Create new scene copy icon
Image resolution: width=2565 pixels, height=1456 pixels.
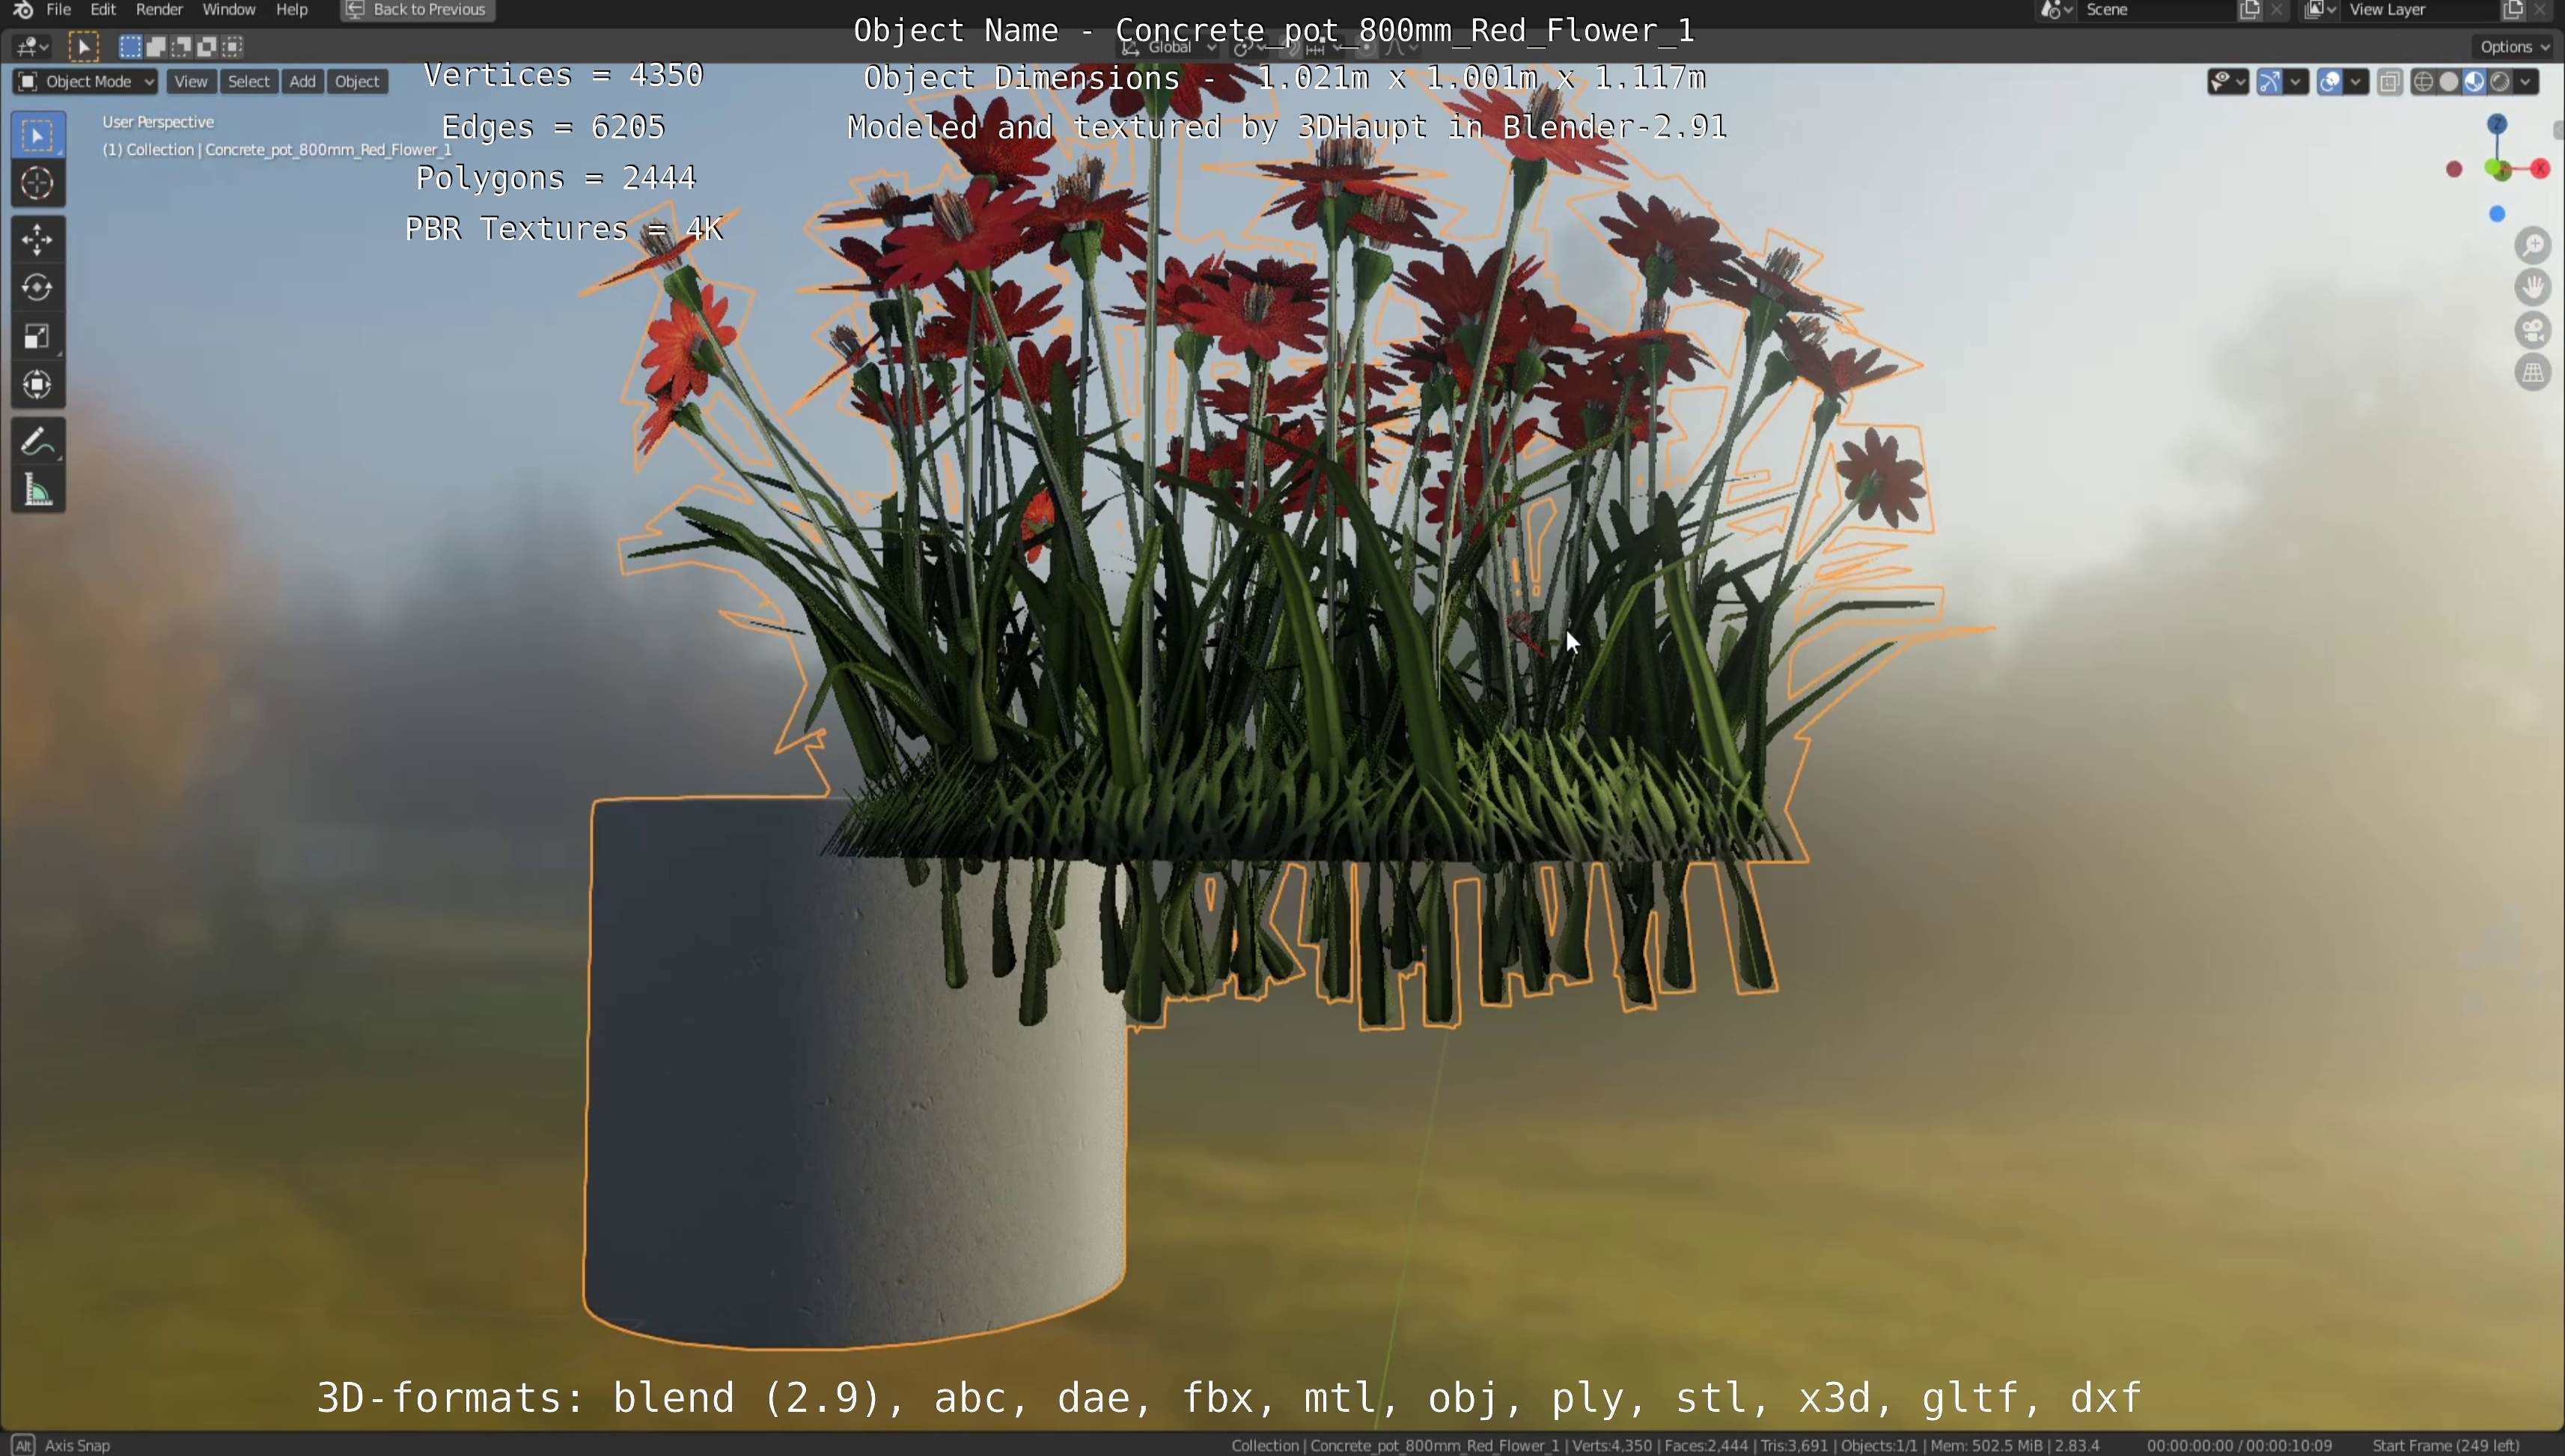[2250, 10]
